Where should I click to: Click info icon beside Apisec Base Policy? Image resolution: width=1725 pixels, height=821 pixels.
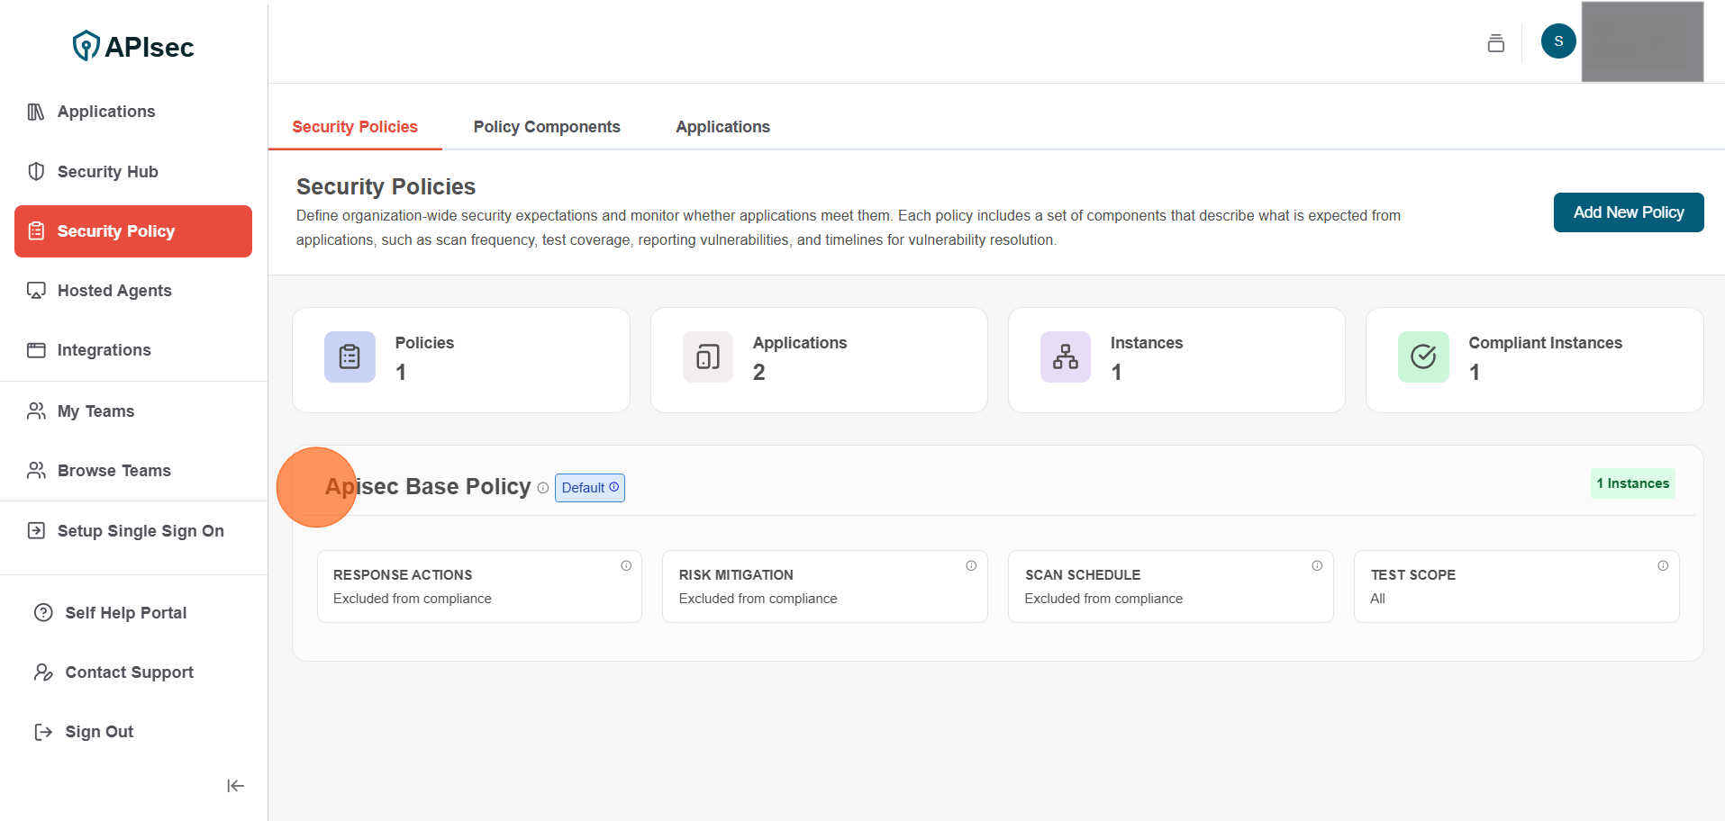[x=543, y=488]
